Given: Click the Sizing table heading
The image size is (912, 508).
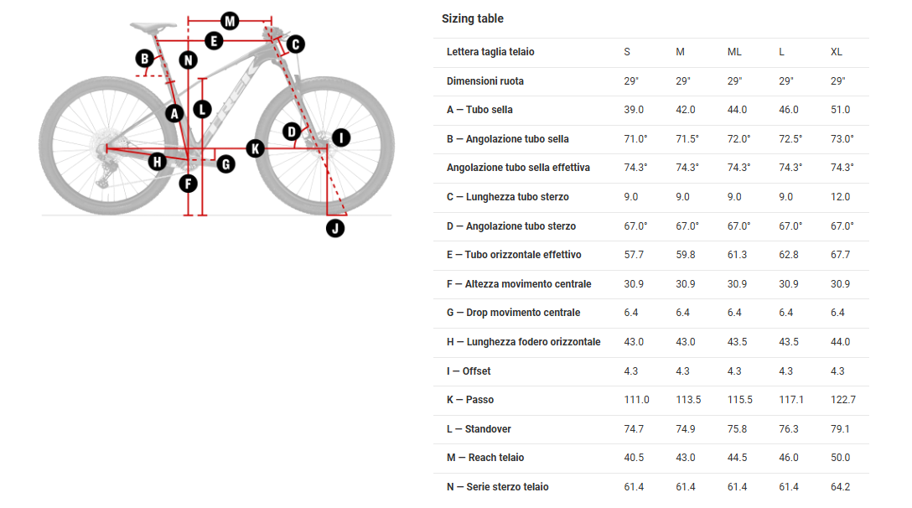Looking at the screenshot, I should (x=473, y=18).
